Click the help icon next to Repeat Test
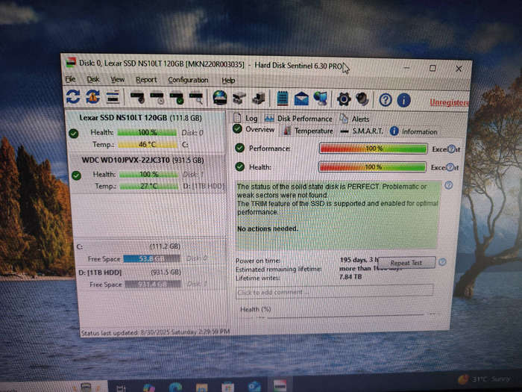This screenshot has height=392, width=522. (442, 262)
